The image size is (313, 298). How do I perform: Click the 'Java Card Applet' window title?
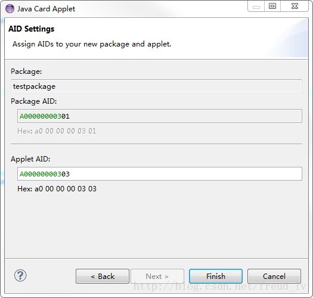[46, 9]
